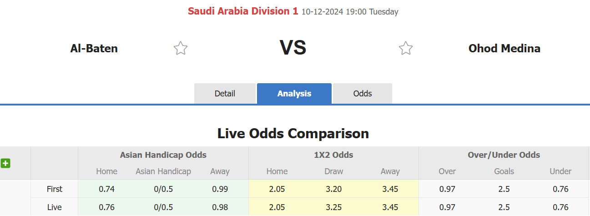Click Live row draw odds 3.25
The image size is (590, 216).
pos(333,207)
